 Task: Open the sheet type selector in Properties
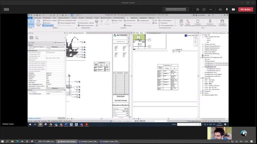[x=47, y=38]
